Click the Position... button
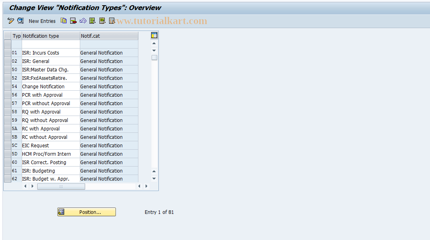This screenshot has width=430, height=240. (87, 212)
